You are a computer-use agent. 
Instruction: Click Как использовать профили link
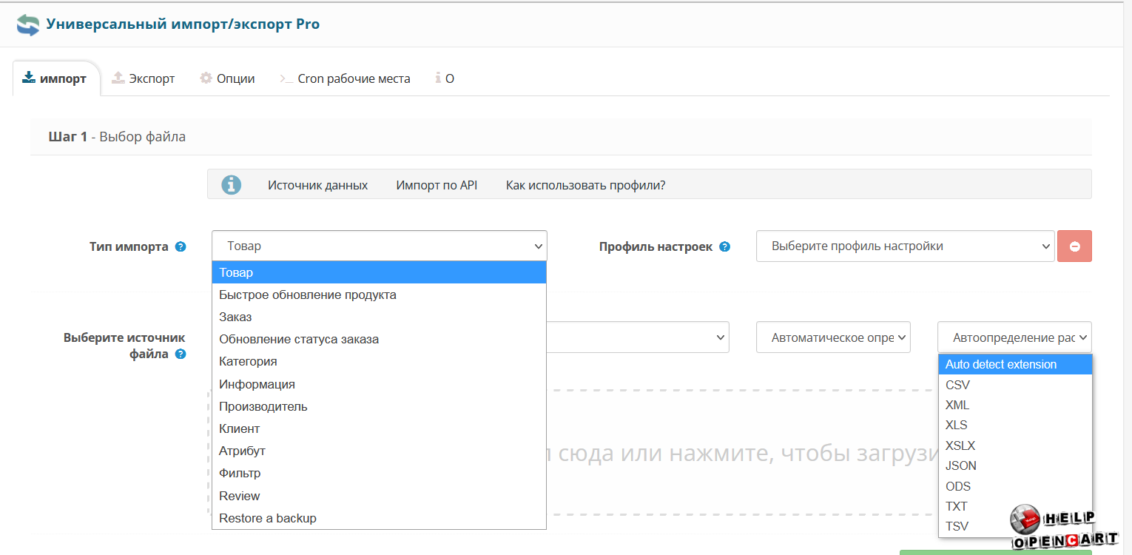pos(585,185)
